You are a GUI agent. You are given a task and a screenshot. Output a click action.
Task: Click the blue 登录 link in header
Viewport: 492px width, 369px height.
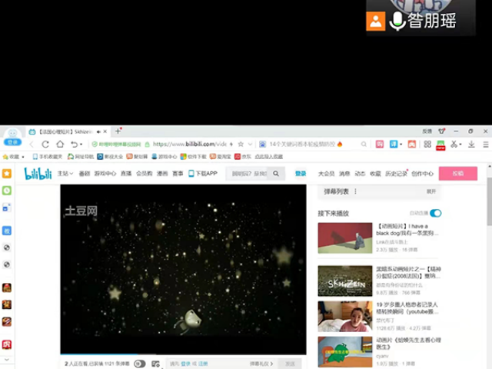point(301,174)
